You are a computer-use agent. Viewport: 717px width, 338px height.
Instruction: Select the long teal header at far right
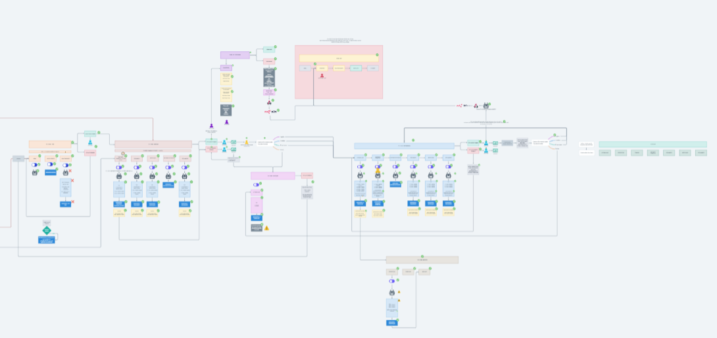653,144
